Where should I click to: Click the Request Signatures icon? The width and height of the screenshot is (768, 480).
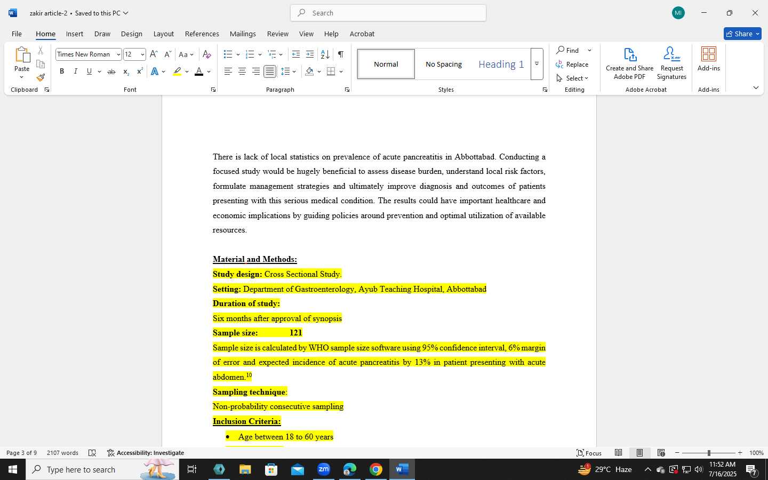tap(671, 63)
